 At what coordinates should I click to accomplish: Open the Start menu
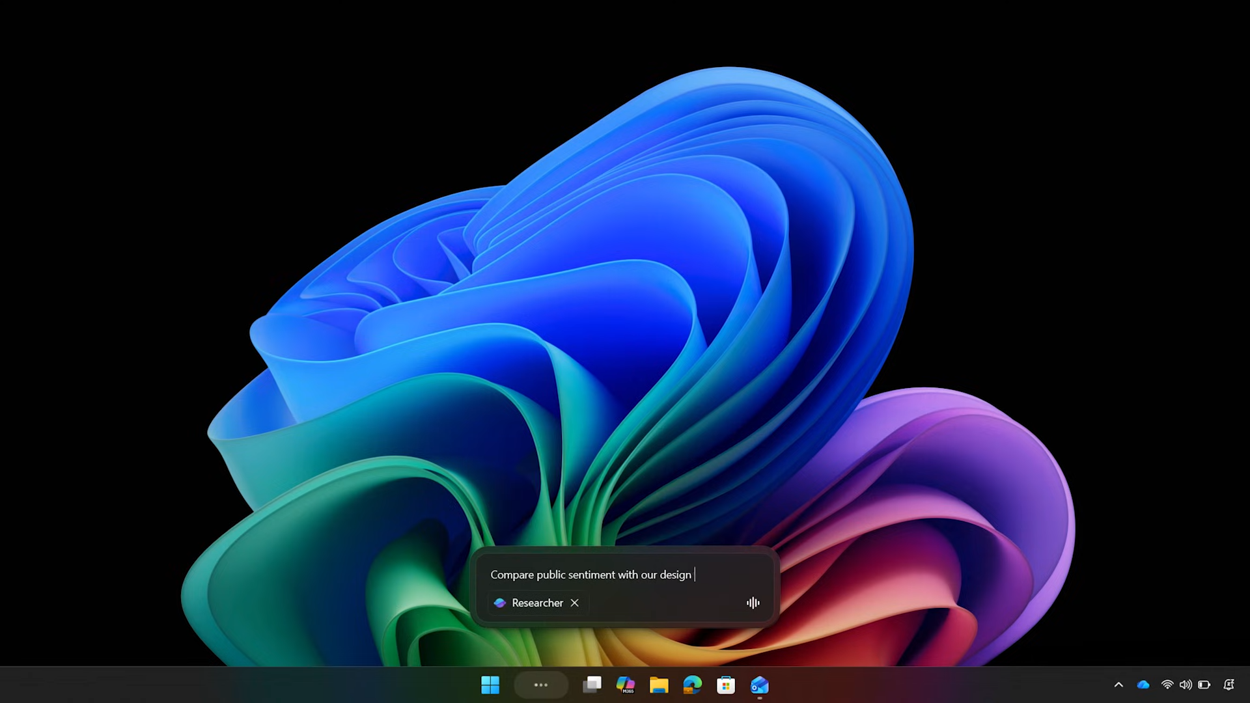[x=490, y=685]
